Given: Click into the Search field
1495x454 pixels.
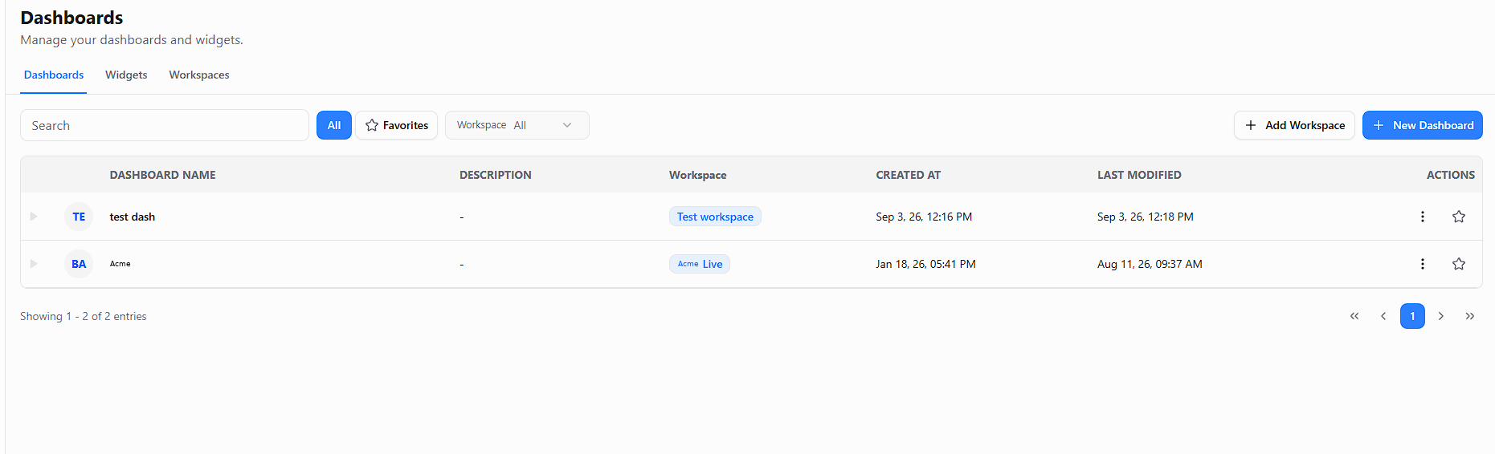Looking at the screenshot, I should [165, 125].
